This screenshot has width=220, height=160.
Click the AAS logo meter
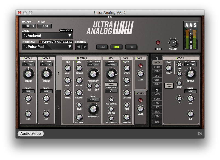191,36
